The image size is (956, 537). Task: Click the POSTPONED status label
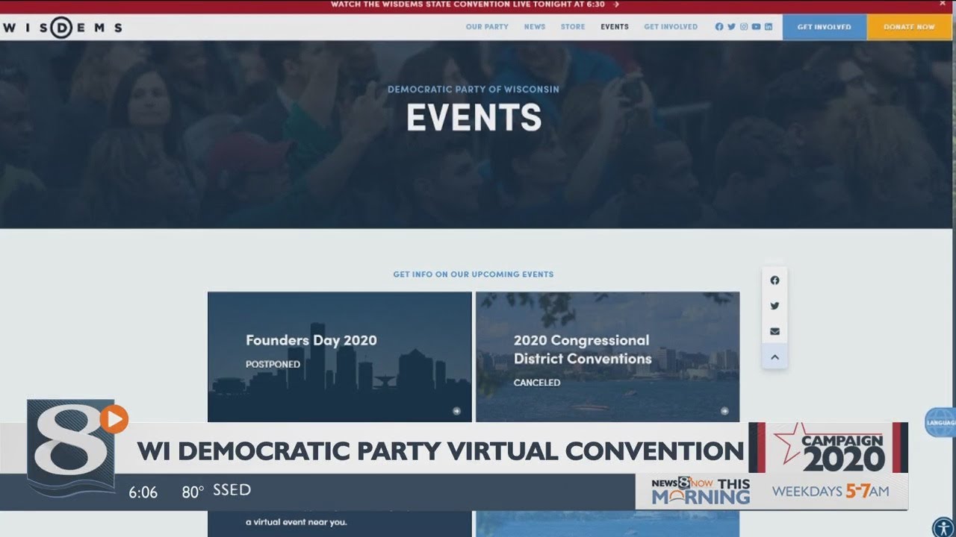click(x=273, y=365)
